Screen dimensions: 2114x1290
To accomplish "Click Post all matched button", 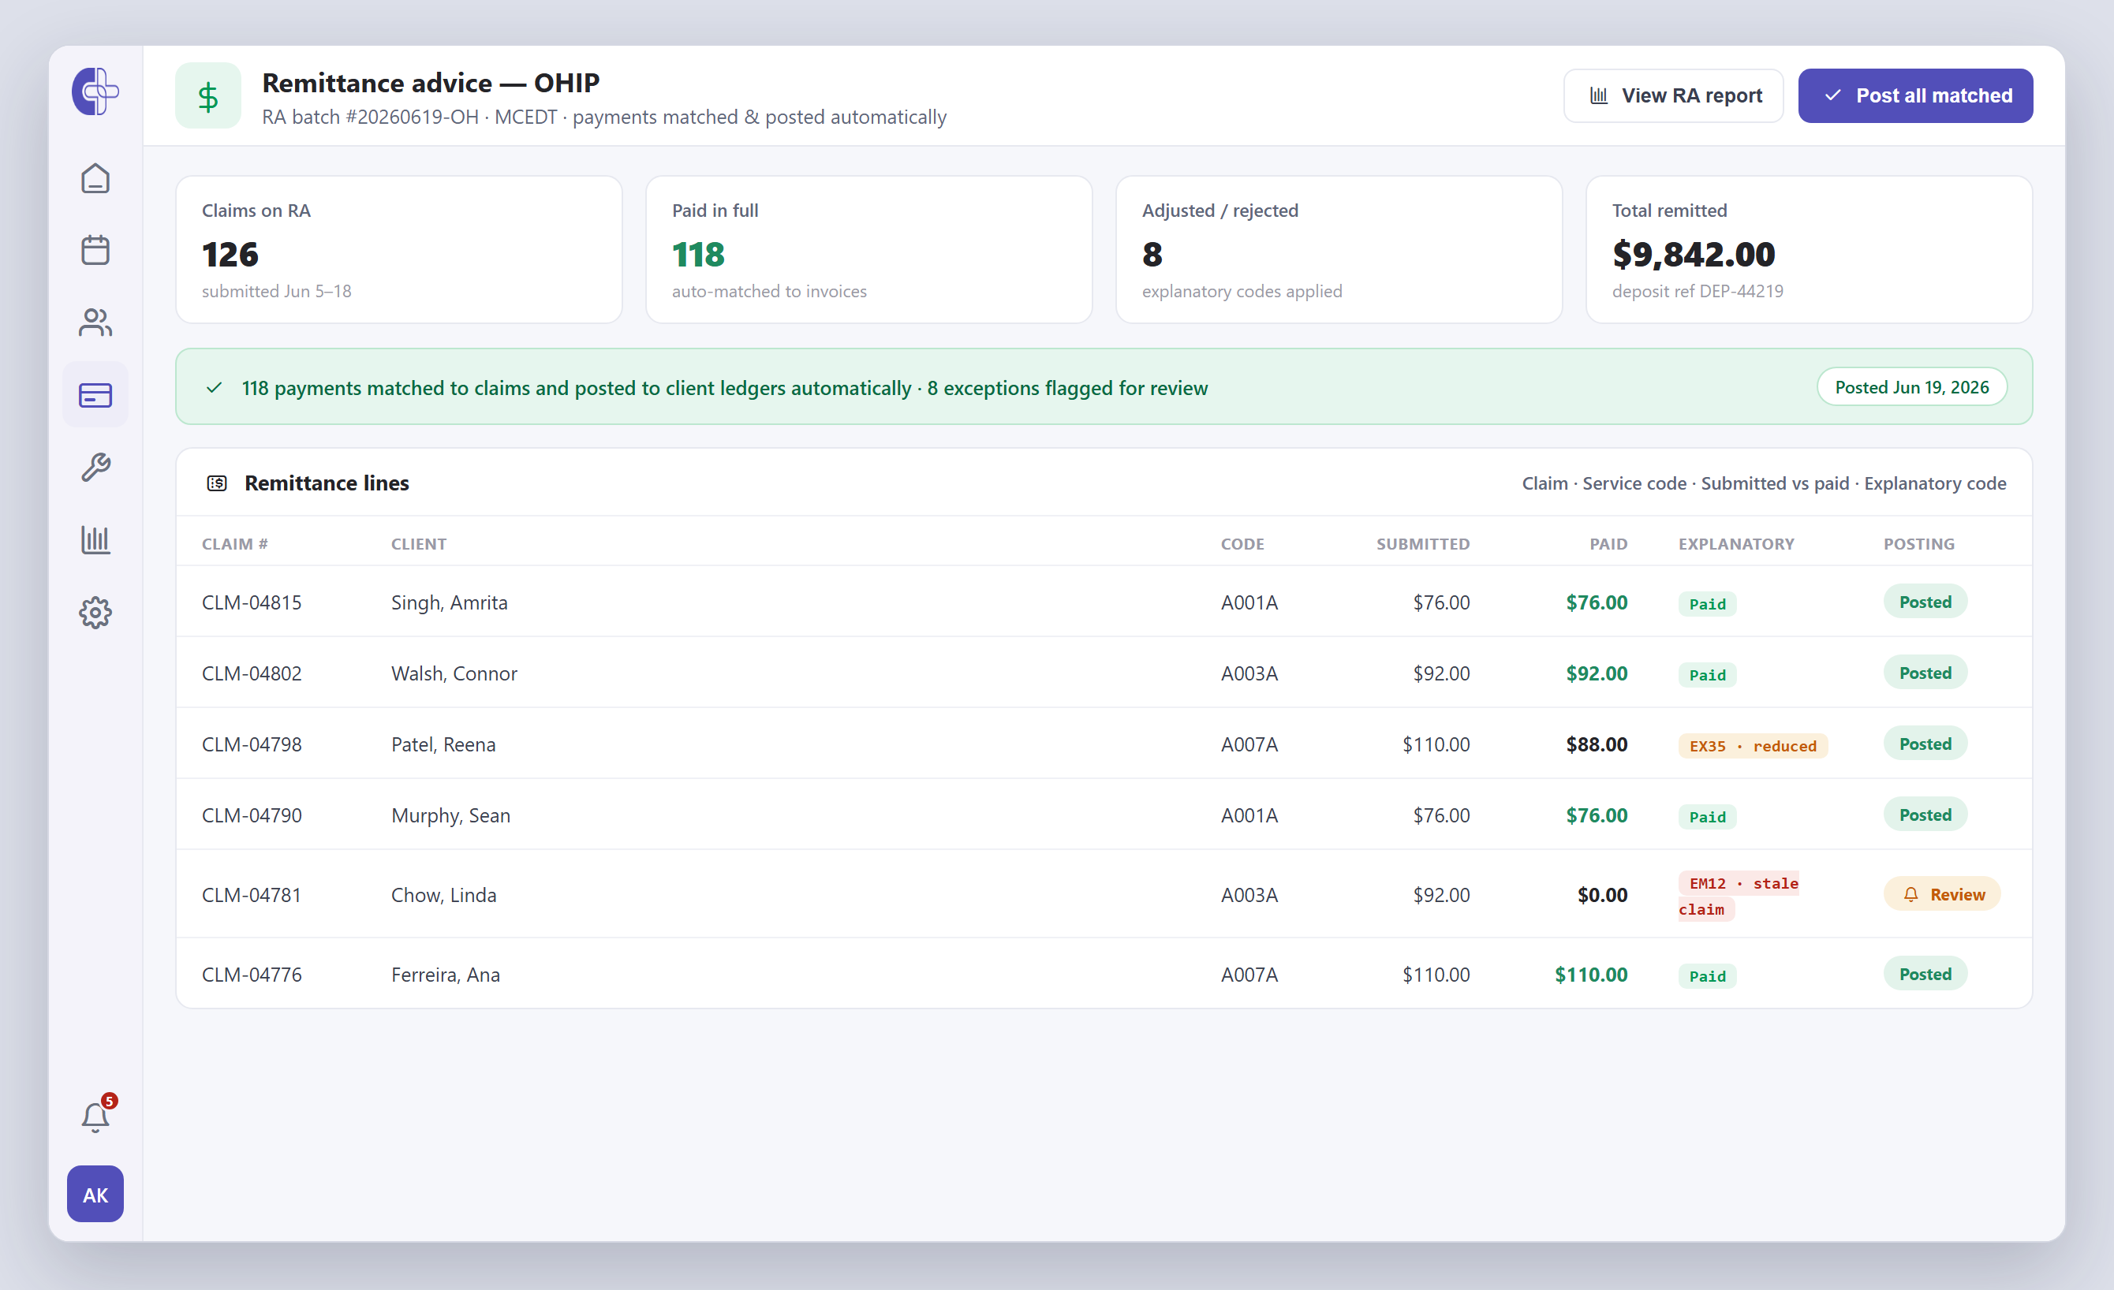I will coord(1915,96).
